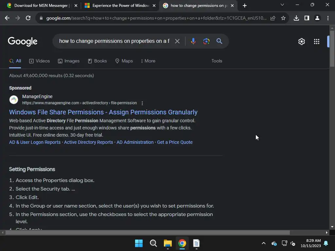Click the forward navigation arrow
This screenshot has height=251, width=335.
(18, 18)
